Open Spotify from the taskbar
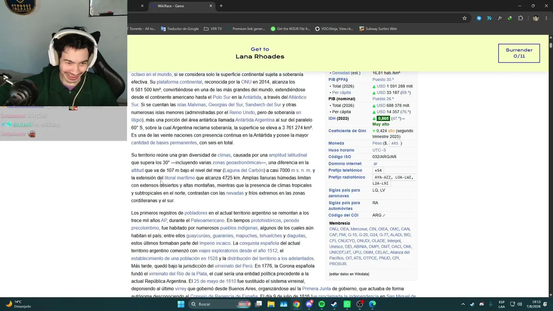 coord(321,304)
